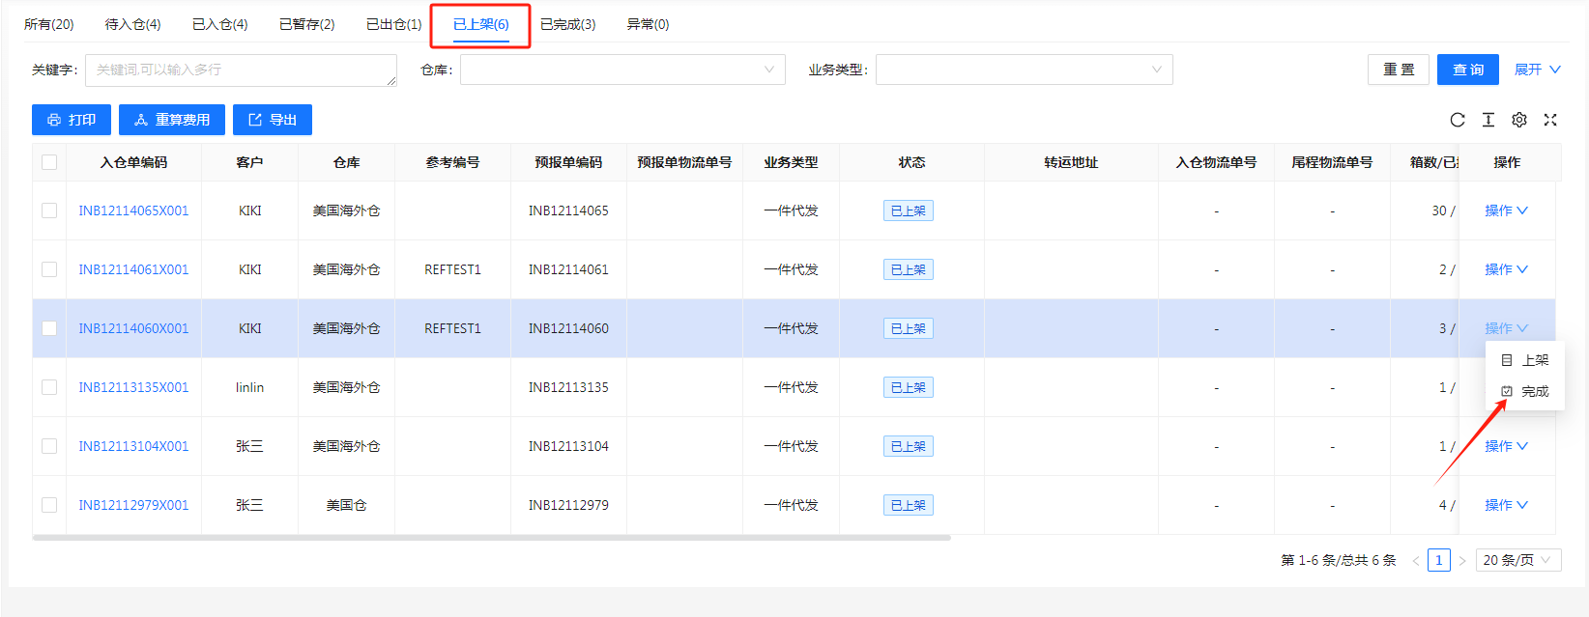1589x617 pixels.
Task: Switch to the 已完成(3) tab
Action: point(567,24)
